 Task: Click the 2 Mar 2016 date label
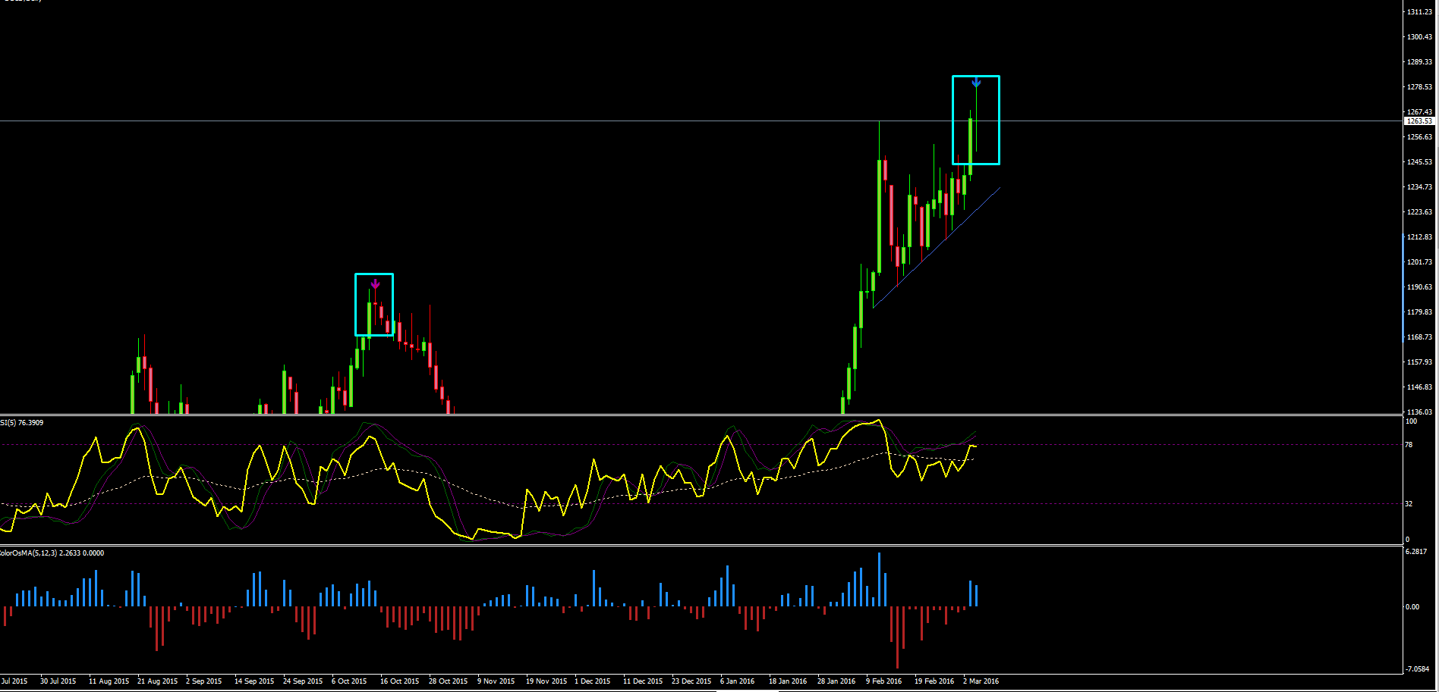click(x=981, y=681)
